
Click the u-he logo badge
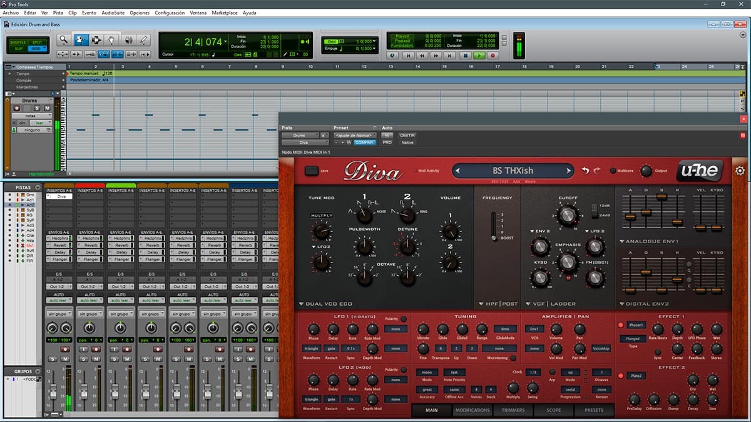click(700, 170)
